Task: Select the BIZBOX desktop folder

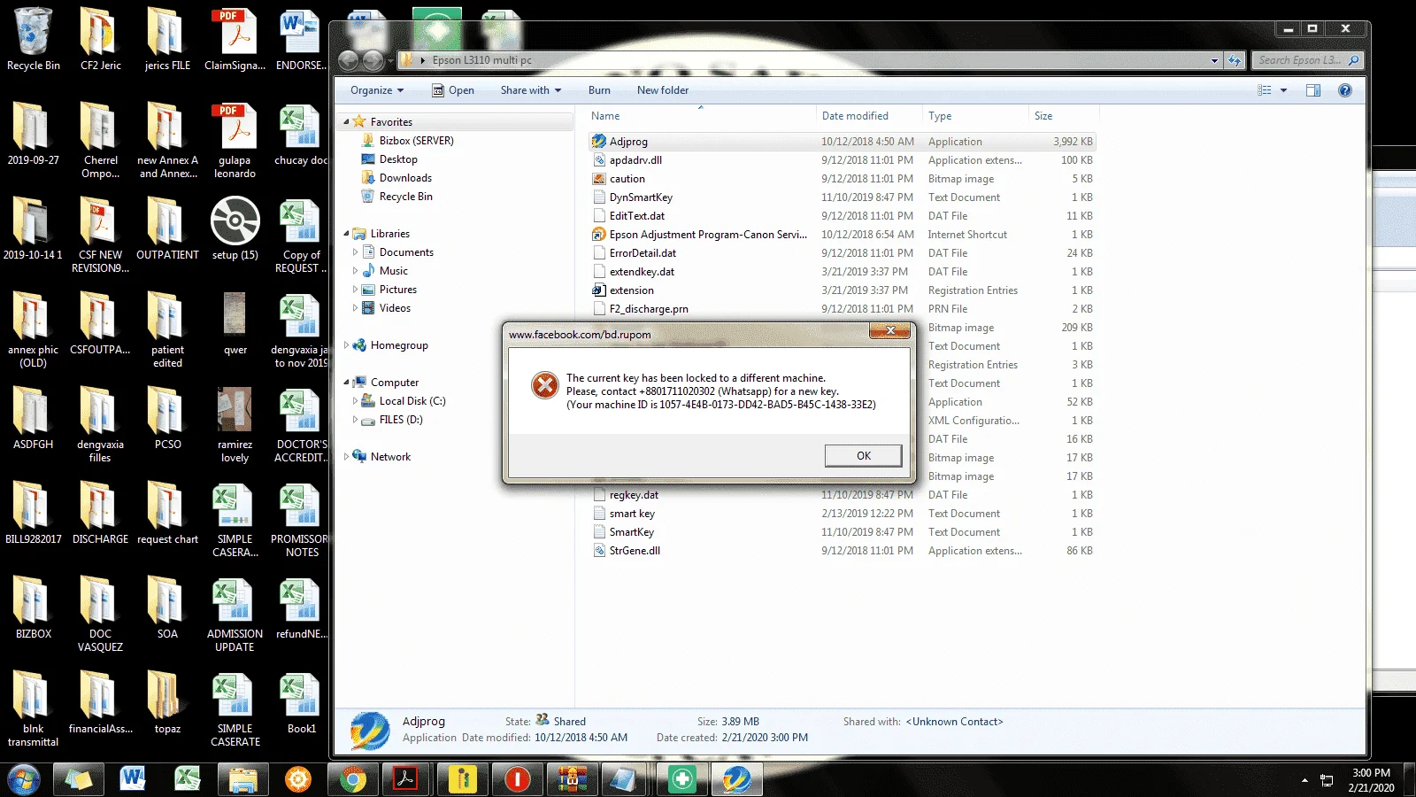Action: [34, 607]
